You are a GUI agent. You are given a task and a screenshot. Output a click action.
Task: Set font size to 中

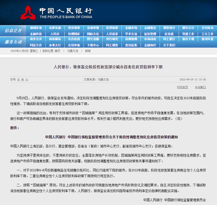coord(23,80)
